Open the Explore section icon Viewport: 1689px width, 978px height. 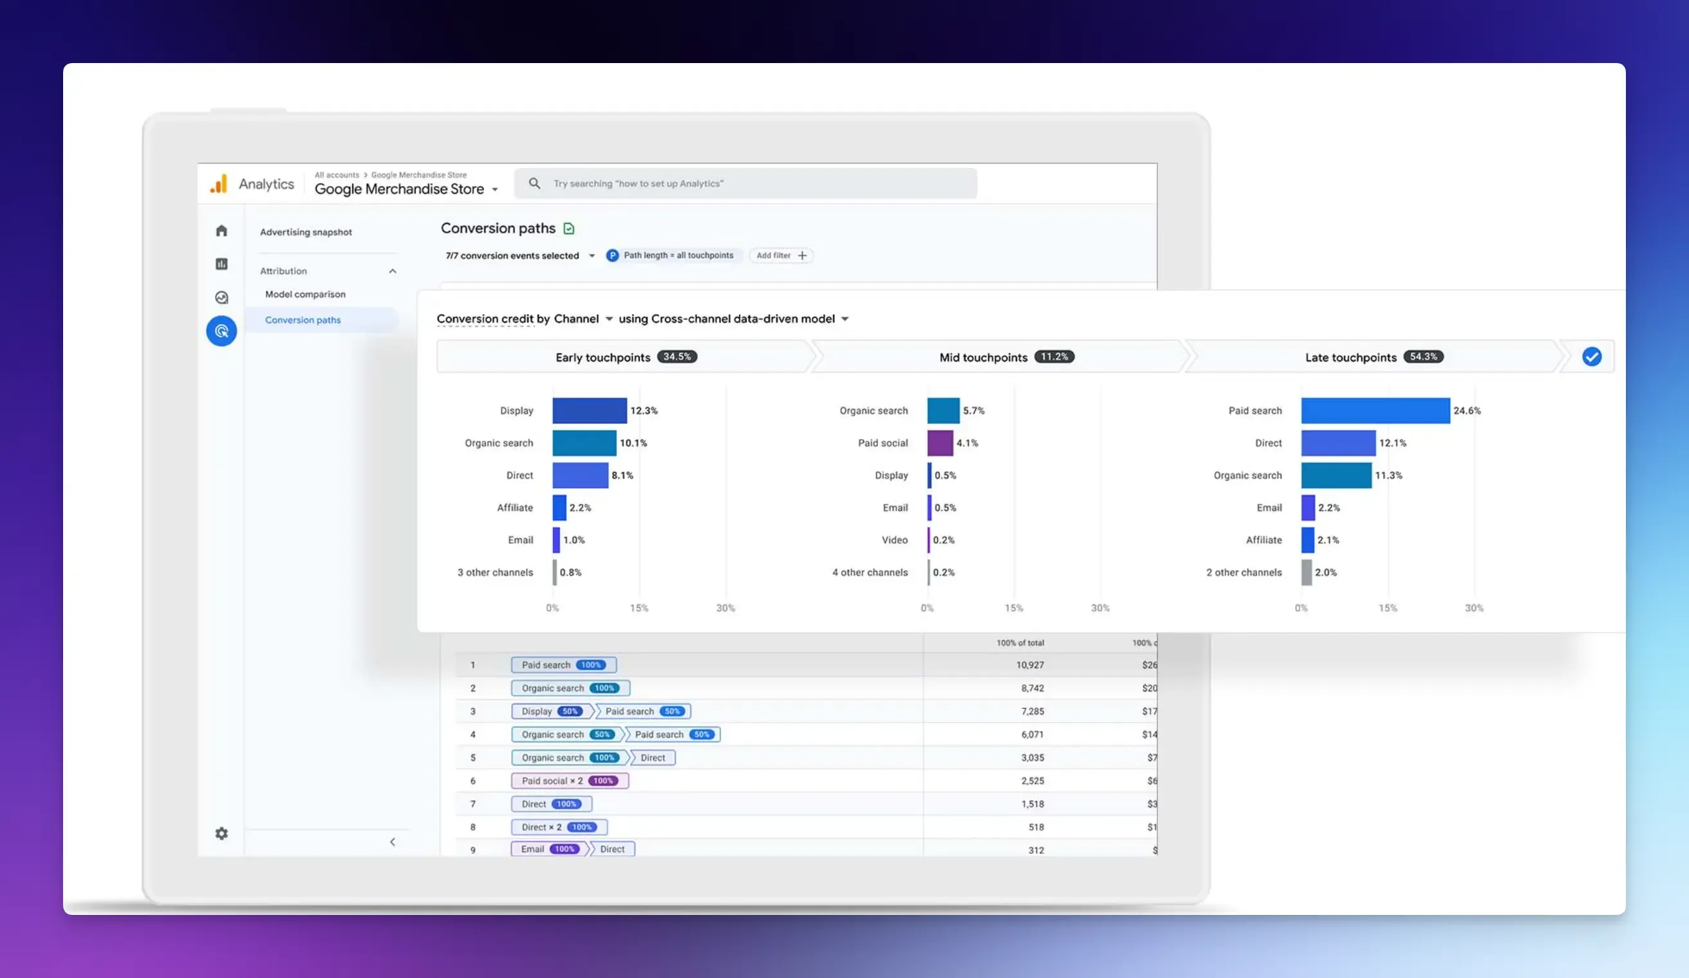coord(221,297)
